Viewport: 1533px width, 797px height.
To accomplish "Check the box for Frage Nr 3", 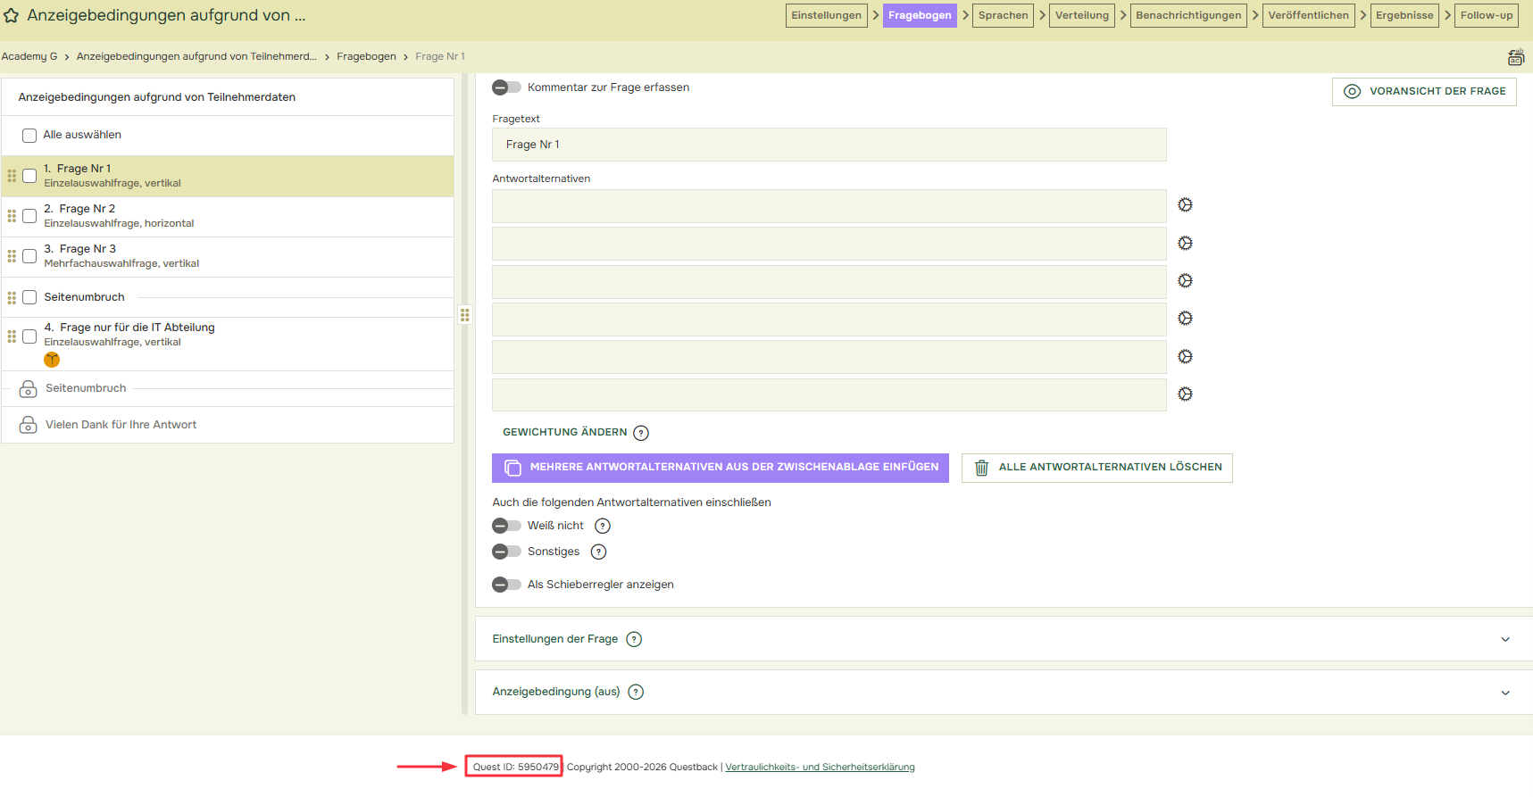I will pyautogui.click(x=29, y=256).
